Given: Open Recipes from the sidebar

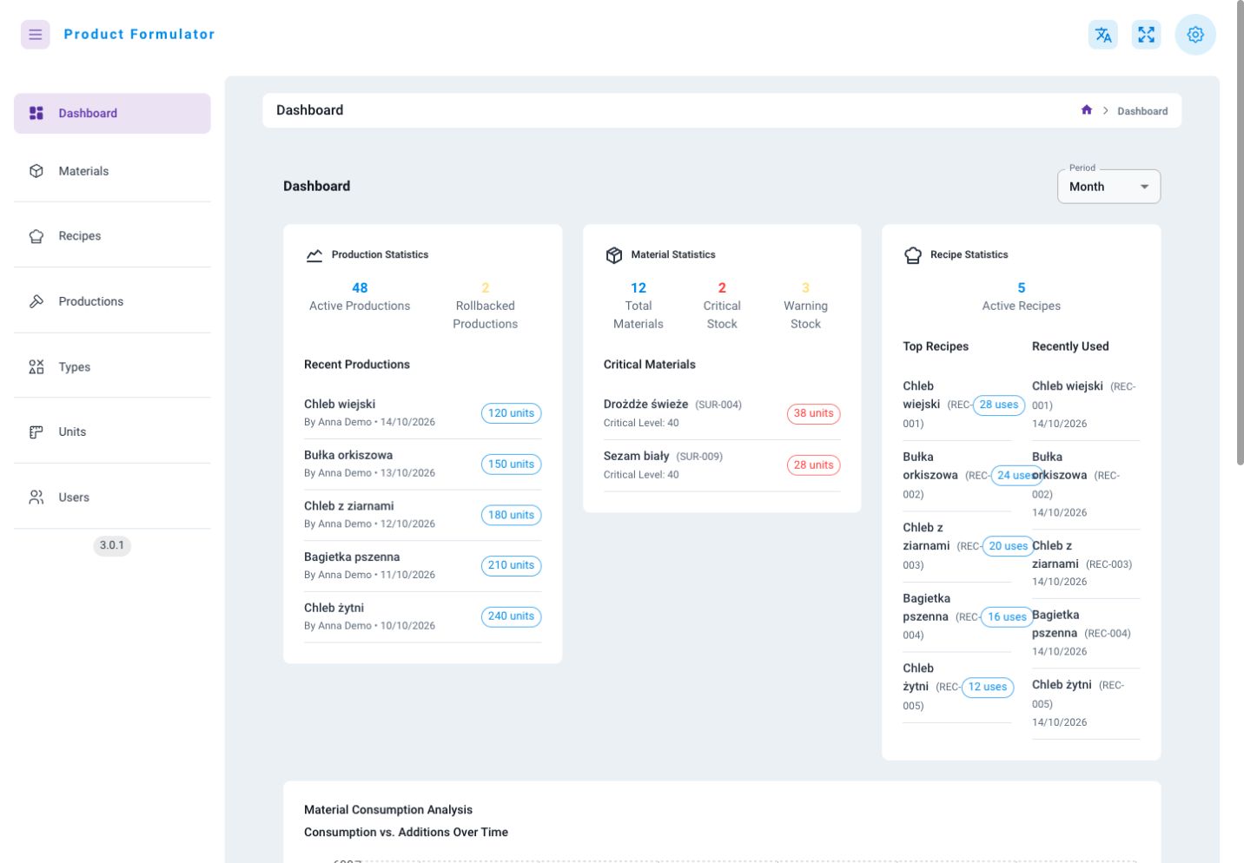Looking at the screenshot, I should tap(112, 236).
